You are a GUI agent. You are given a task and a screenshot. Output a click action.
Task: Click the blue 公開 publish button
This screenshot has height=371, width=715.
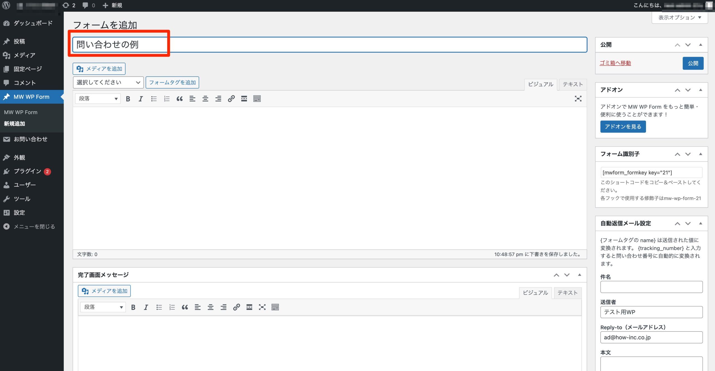[x=693, y=63]
